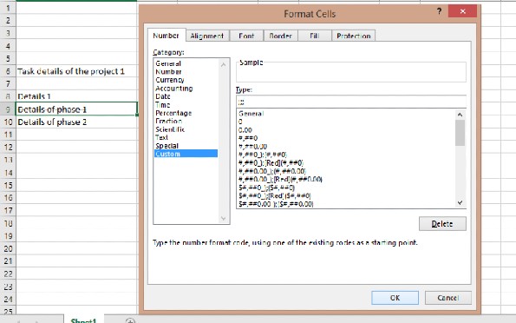
Task: Click Category list scroll up arrow
Action: 224,65
